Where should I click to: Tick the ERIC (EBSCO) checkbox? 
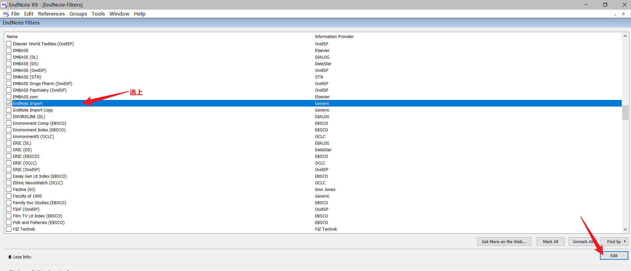coord(9,156)
